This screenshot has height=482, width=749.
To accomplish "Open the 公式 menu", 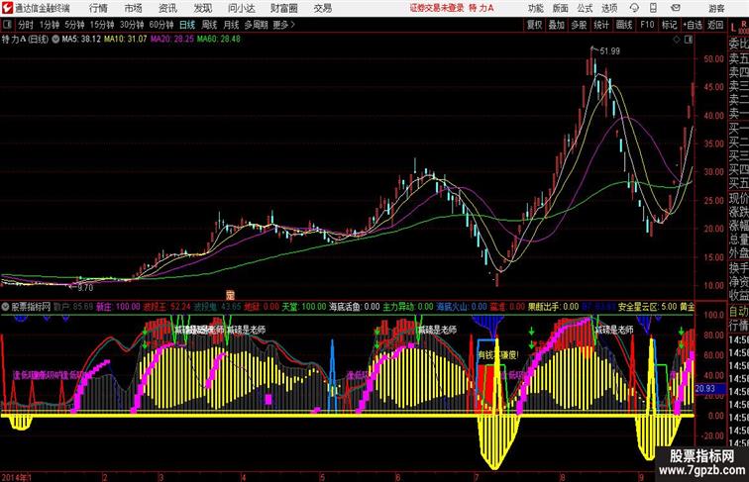I will pyautogui.click(x=585, y=8).
